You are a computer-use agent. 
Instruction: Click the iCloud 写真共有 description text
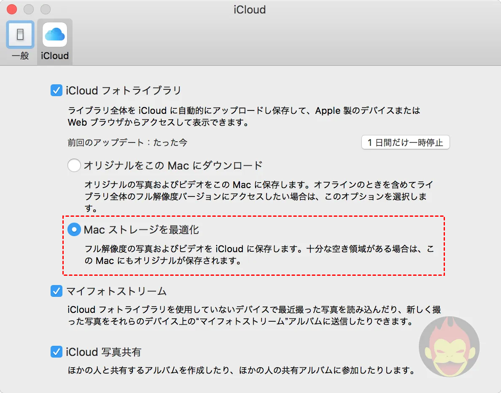[x=240, y=371]
